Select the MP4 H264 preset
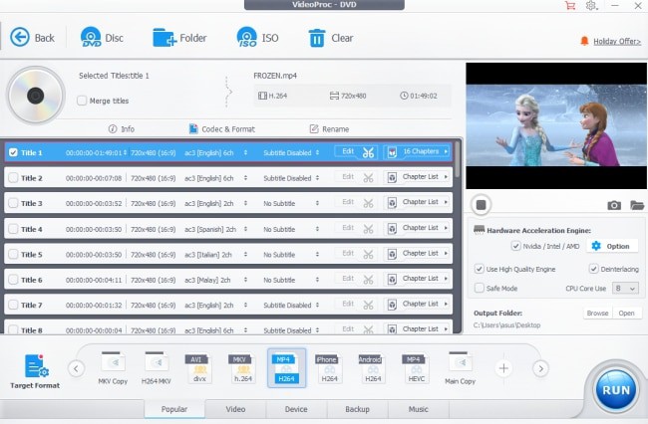This screenshot has height=424, width=648. click(286, 368)
